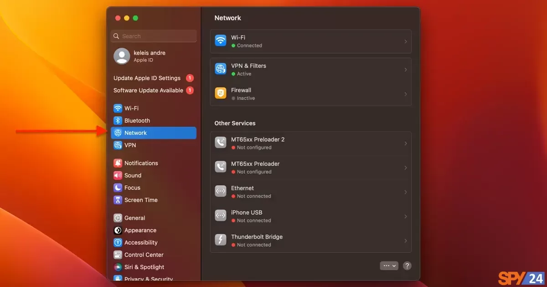This screenshot has height=287, width=547.
Task: Click the Screen Time hourglass icon
Action: (x=118, y=200)
